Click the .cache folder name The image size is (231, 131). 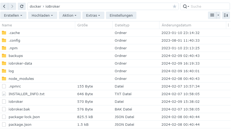click(x=14, y=33)
